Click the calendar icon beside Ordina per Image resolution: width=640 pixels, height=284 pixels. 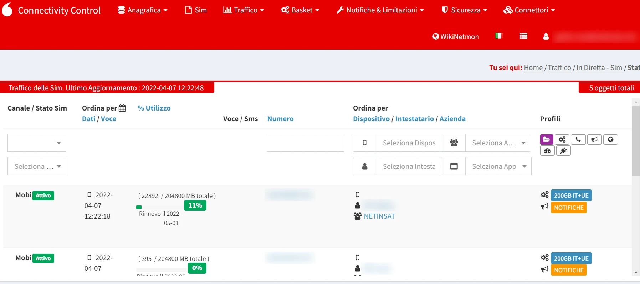(122, 108)
